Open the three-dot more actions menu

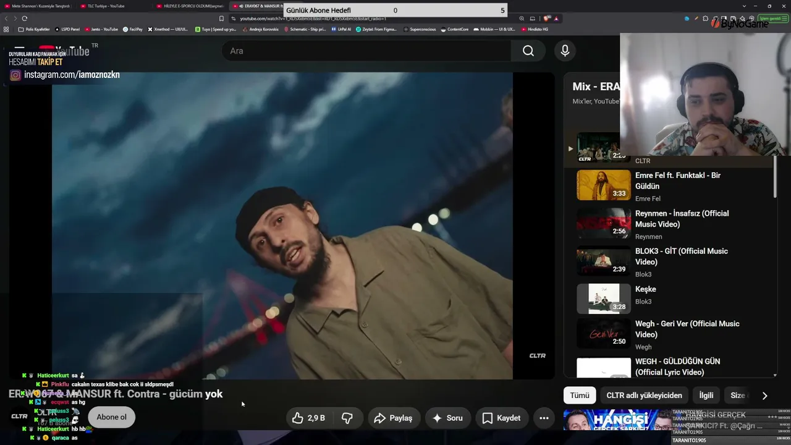pyautogui.click(x=544, y=418)
